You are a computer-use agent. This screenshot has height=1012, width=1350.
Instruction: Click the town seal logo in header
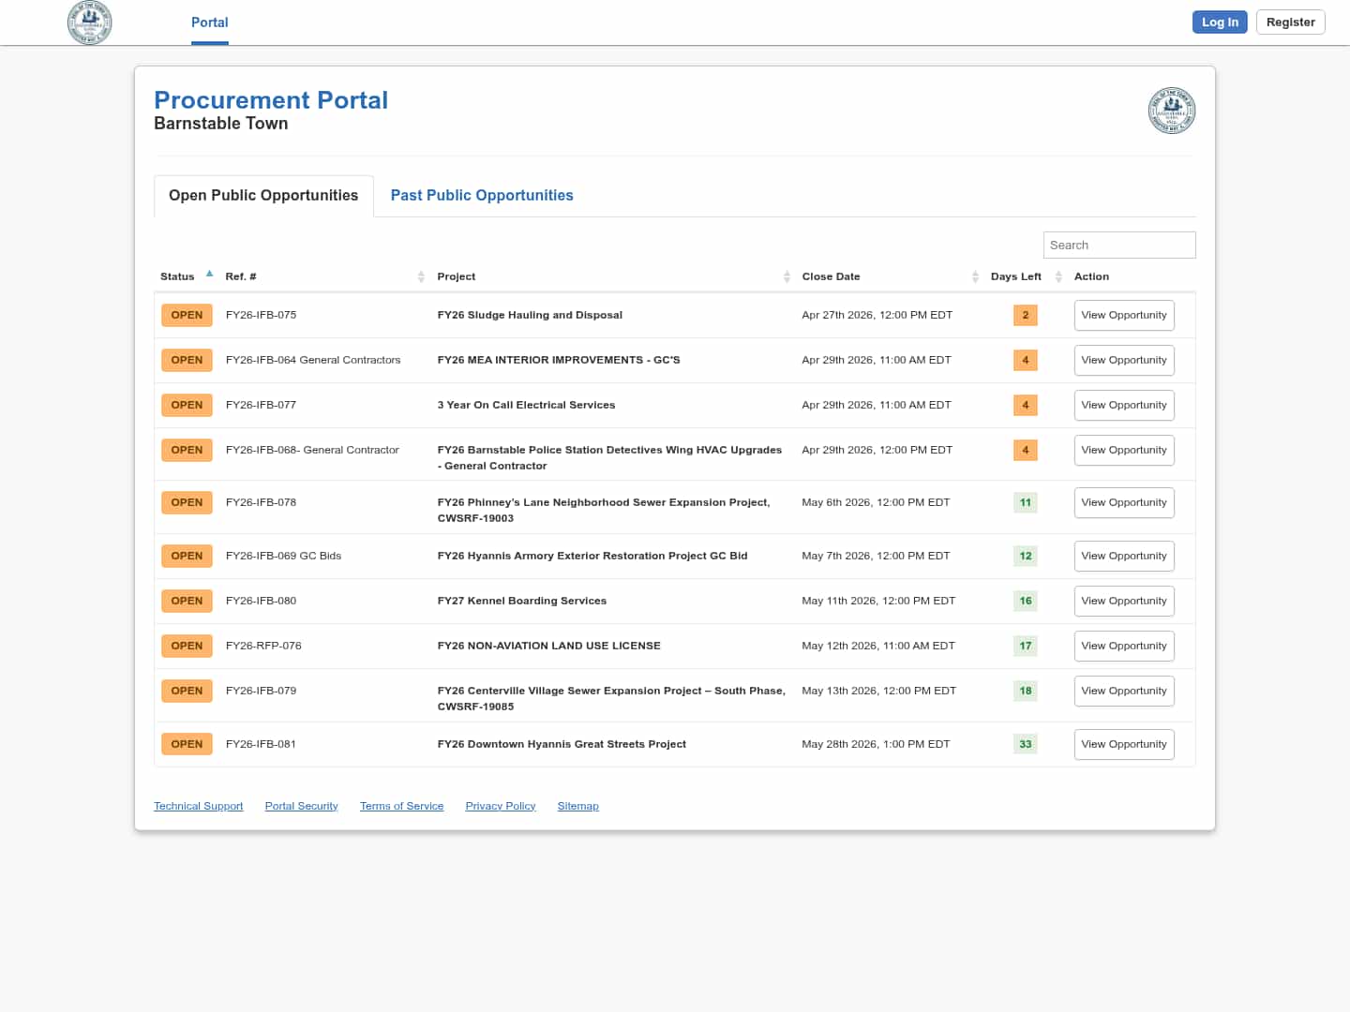[90, 22]
